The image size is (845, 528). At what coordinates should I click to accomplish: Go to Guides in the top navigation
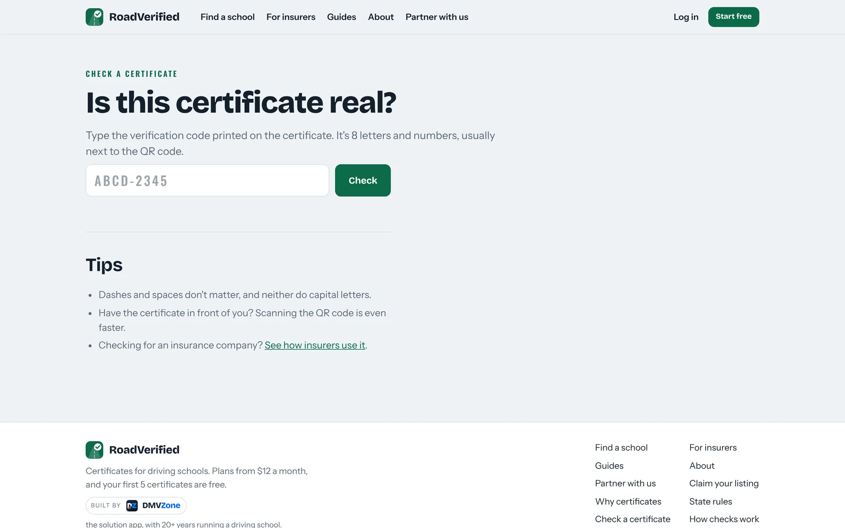(x=341, y=17)
